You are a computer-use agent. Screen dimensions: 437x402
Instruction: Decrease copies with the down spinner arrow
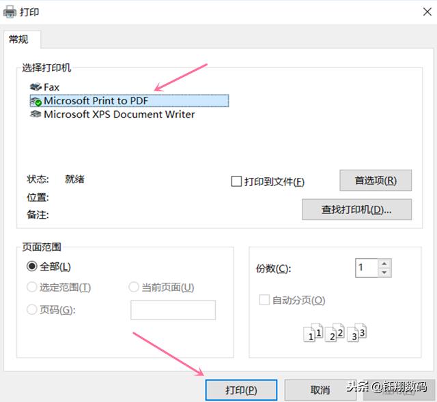384,273
